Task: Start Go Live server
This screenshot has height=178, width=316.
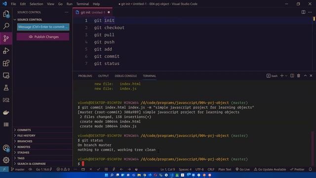Action: click(x=242, y=169)
